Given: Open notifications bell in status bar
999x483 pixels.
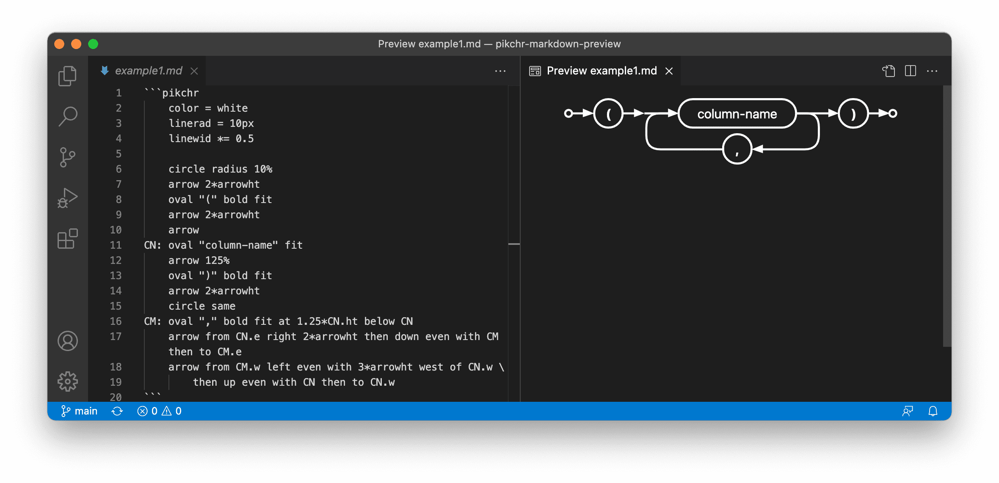Looking at the screenshot, I should [x=933, y=411].
